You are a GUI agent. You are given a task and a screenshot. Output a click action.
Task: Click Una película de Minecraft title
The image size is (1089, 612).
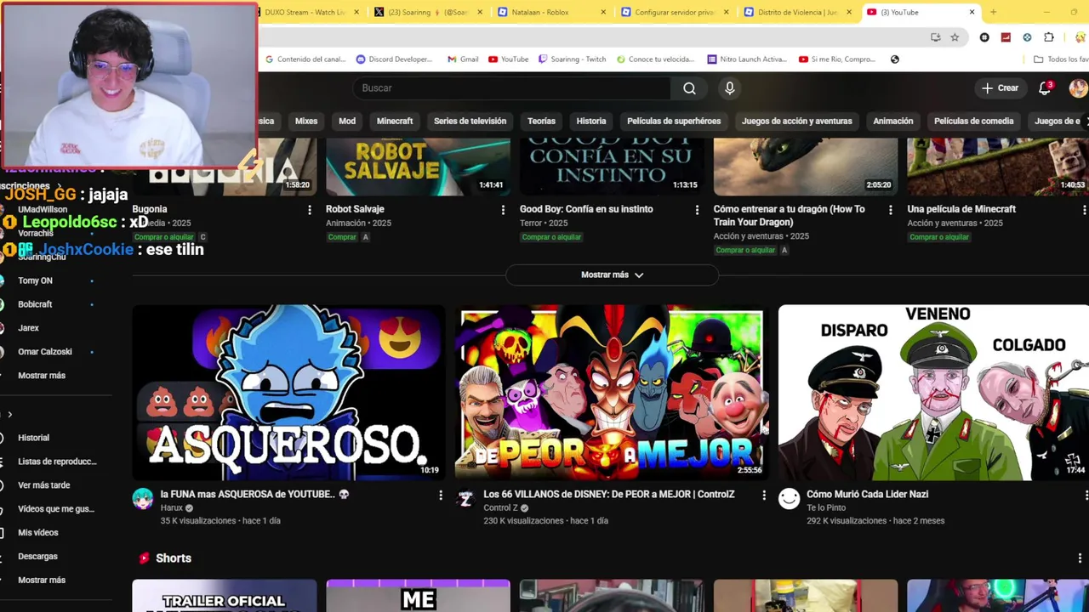point(961,209)
